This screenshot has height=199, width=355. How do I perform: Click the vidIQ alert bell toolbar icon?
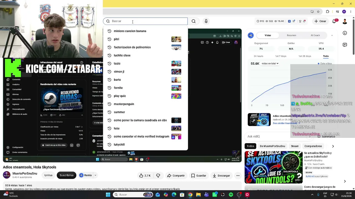[304, 21]
